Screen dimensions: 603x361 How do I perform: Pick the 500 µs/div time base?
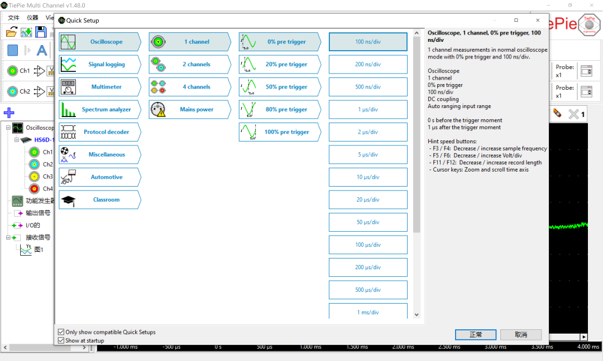click(x=368, y=290)
